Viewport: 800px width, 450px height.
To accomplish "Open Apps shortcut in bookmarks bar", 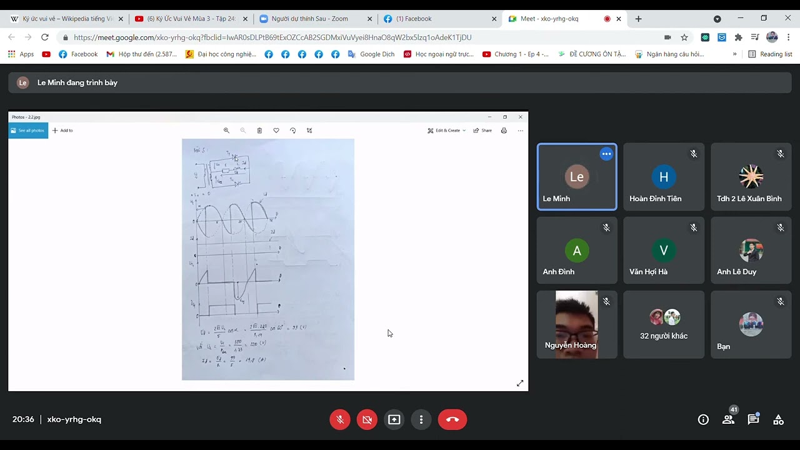I will click(21, 54).
